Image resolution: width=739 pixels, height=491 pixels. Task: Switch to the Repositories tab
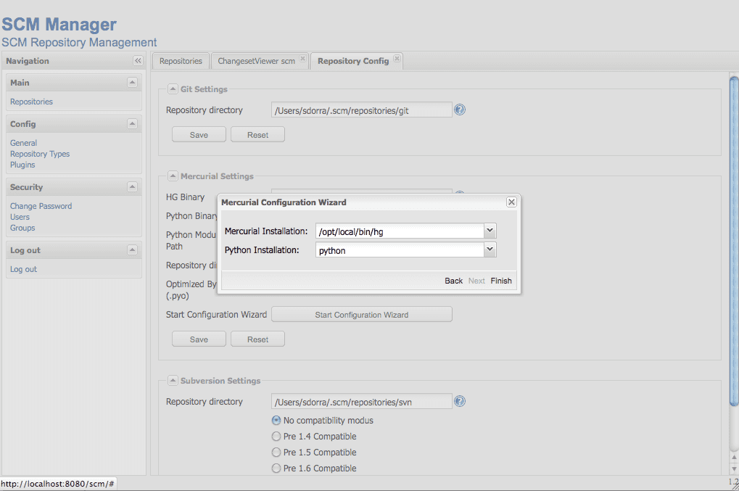(180, 61)
